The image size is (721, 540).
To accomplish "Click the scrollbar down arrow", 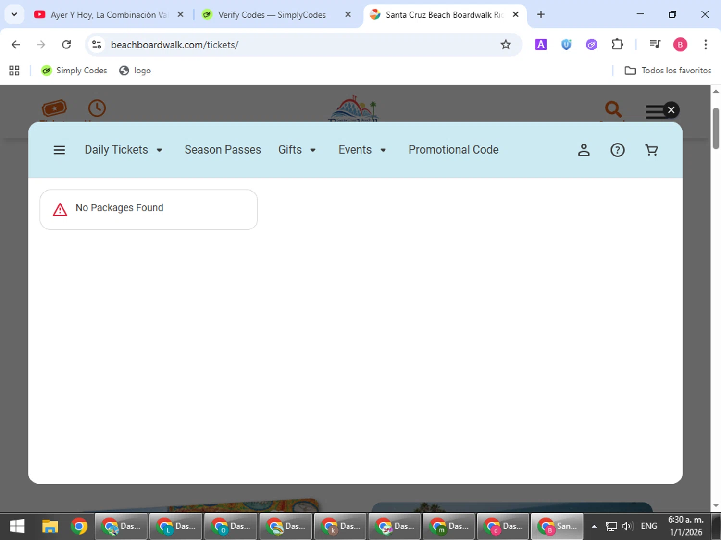I will click(716, 505).
